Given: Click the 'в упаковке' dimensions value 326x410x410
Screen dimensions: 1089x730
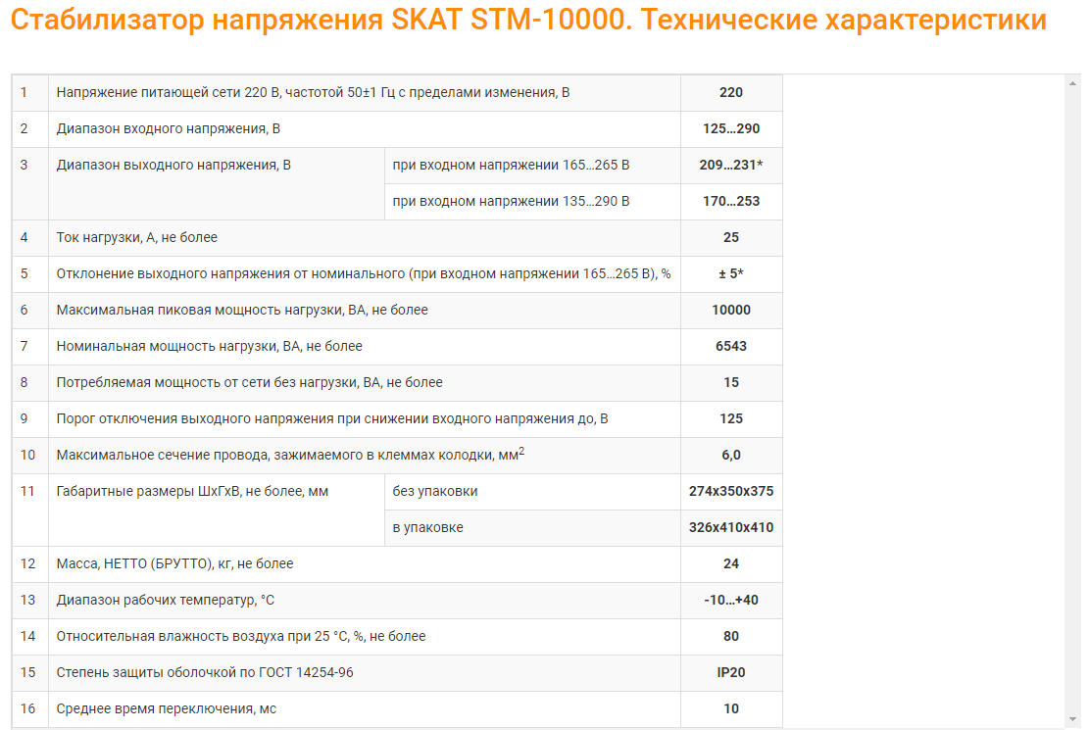Looking at the screenshot, I should coord(731,527).
